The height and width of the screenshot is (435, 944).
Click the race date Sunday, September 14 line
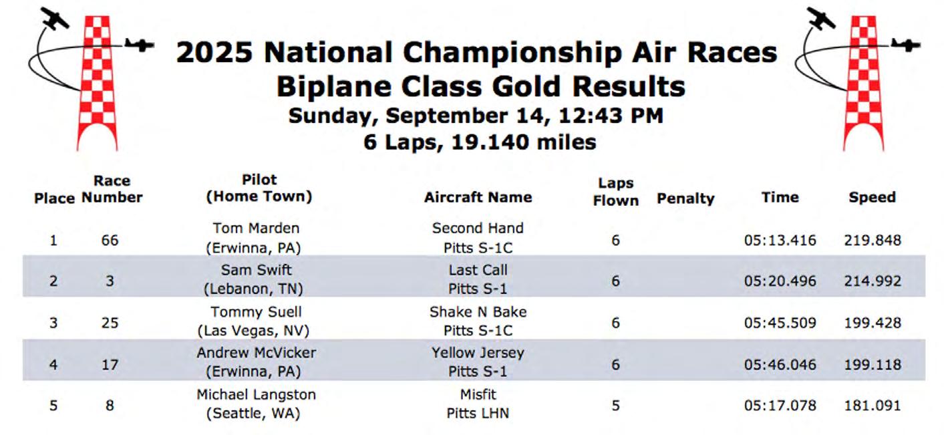click(x=475, y=116)
